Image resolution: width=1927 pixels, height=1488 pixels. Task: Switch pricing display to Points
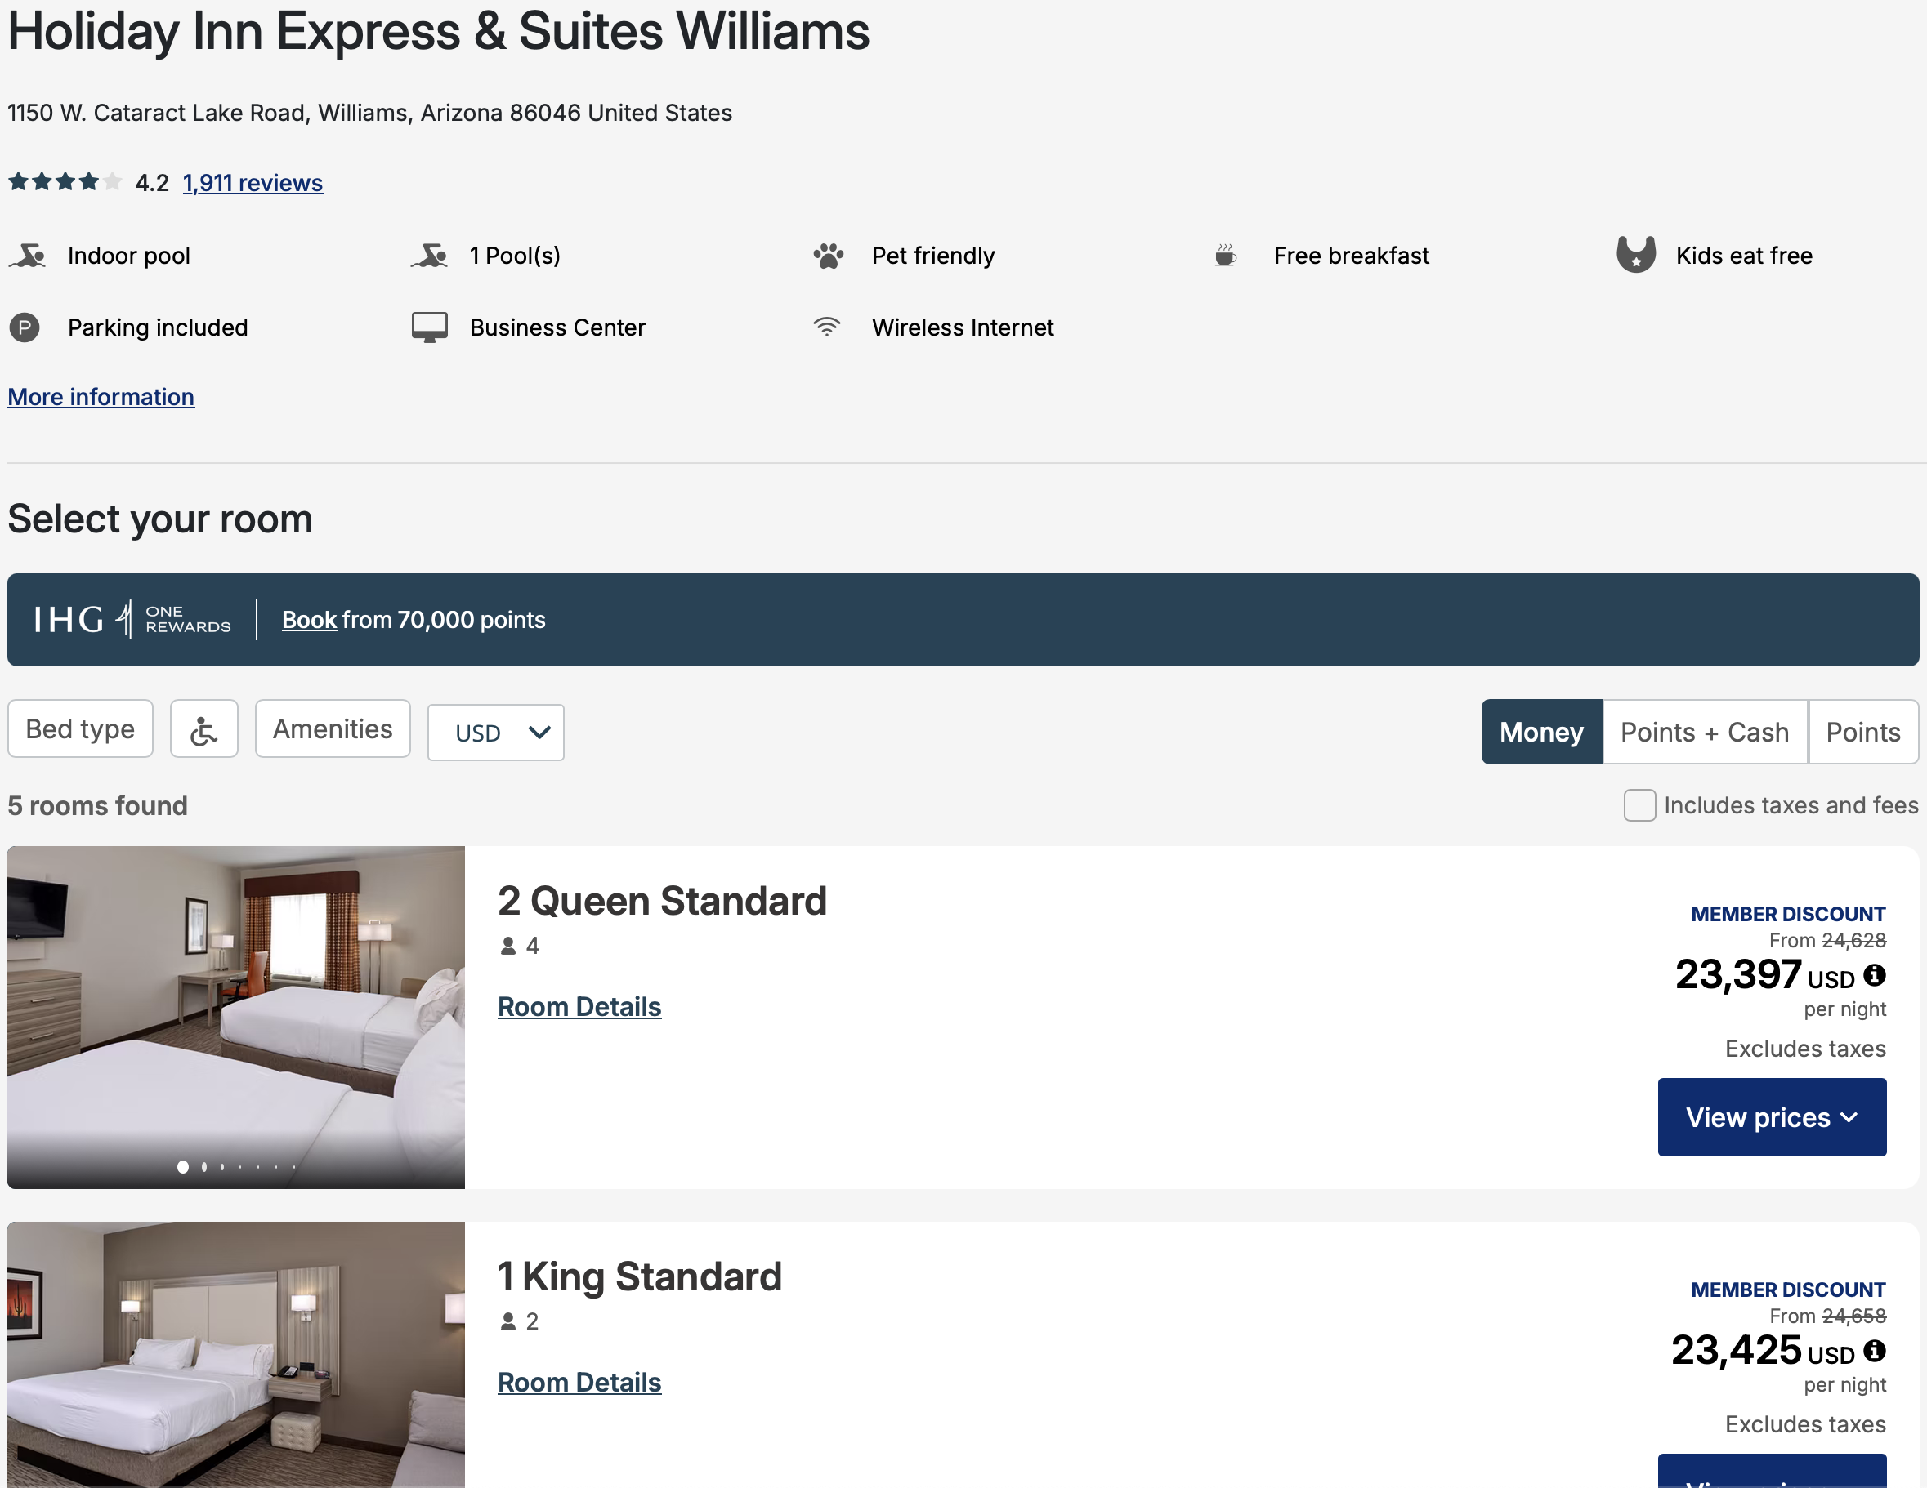[x=1862, y=732]
